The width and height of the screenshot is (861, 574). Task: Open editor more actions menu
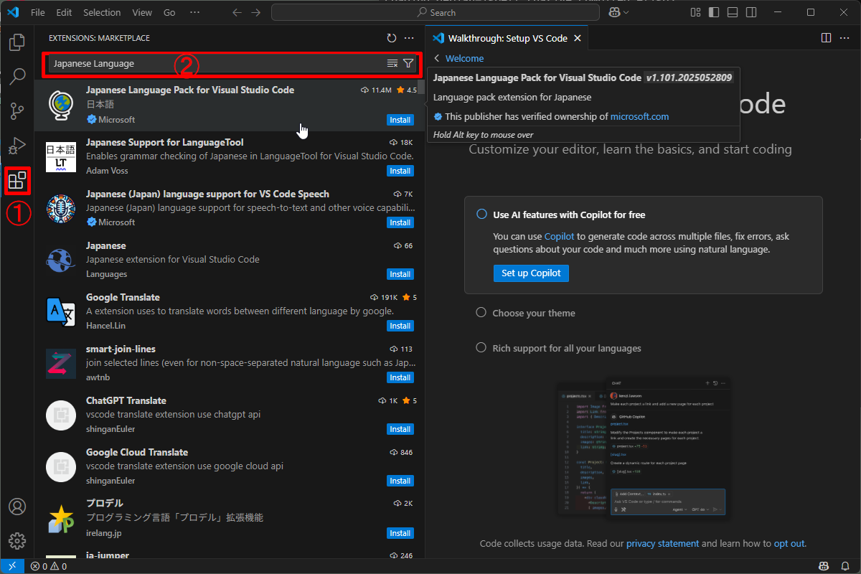tap(844, 38)
